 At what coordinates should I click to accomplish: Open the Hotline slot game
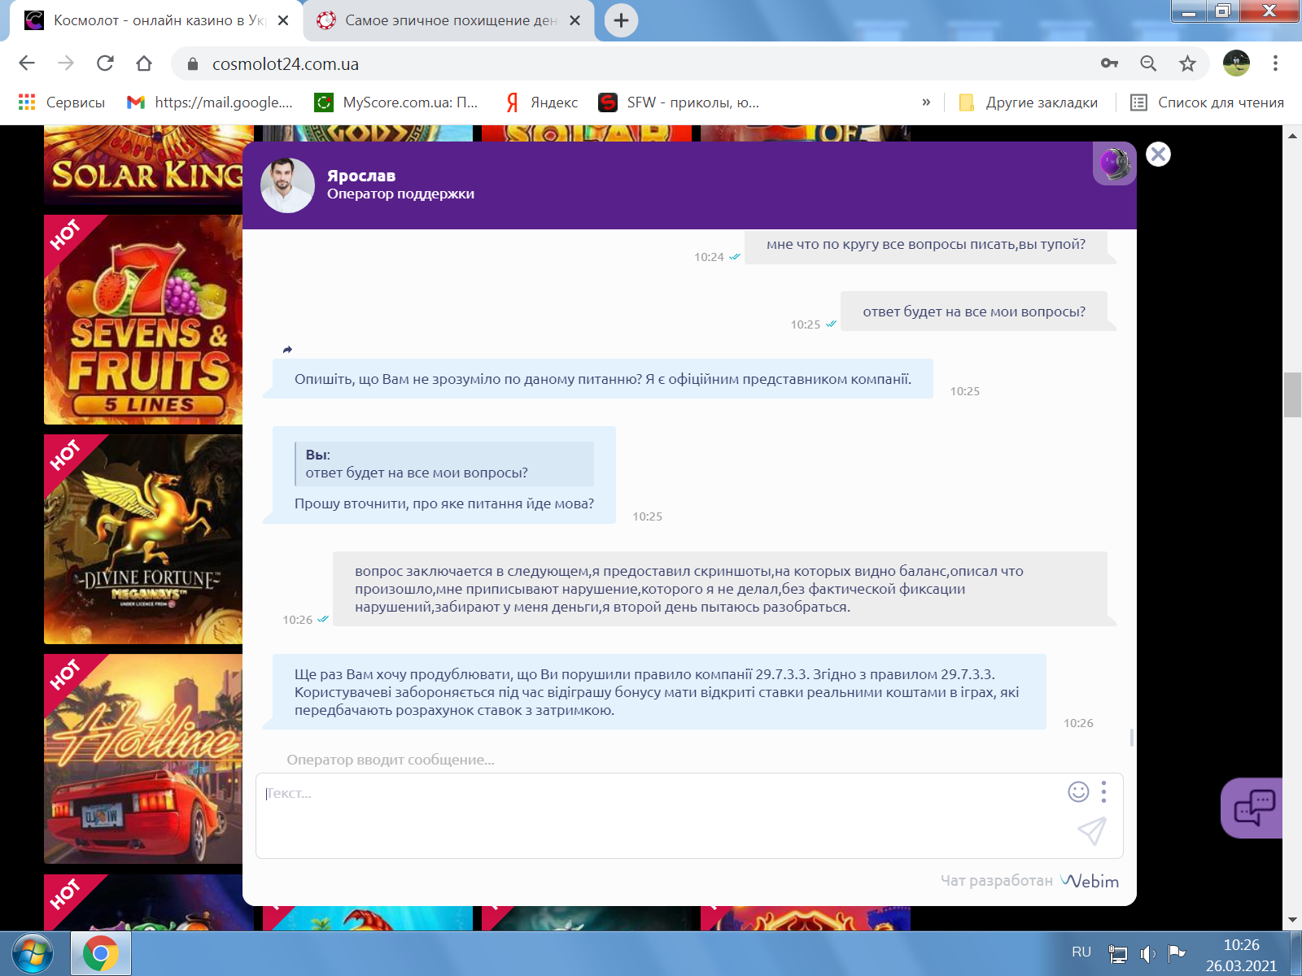(x=143, y=759)
